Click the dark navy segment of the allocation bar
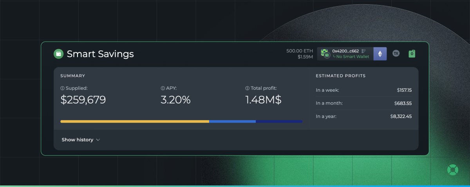 [x=279, y=121]
